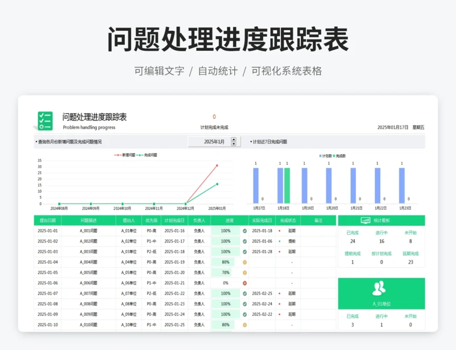
Task: Click the 优先级 column header
Action: coord(151,220)
